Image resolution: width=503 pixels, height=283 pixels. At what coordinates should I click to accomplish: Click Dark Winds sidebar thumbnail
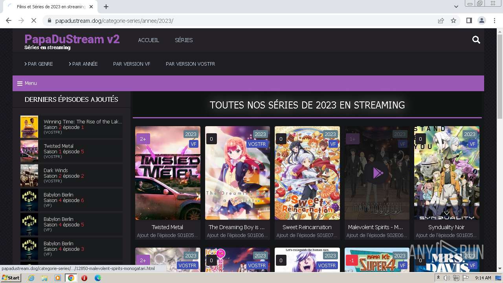coord(29,175)
